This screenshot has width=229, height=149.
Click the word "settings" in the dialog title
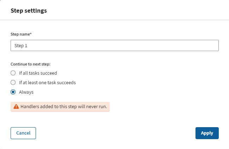point(35,11)
